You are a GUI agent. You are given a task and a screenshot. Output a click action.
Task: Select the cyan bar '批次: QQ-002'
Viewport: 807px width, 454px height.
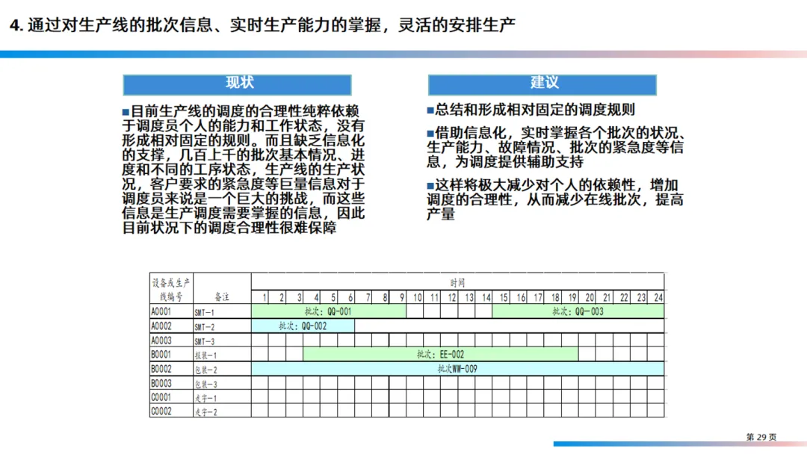click(303, 326)
